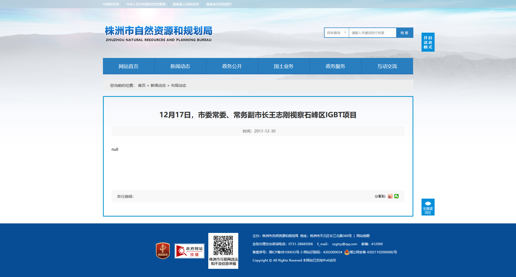Open the 新闻动态 navigation menu
The height and width of the screenshot is (277, 516).
(180, 66)
